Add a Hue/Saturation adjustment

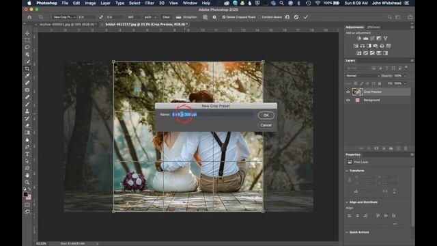(x=356, y=46)
